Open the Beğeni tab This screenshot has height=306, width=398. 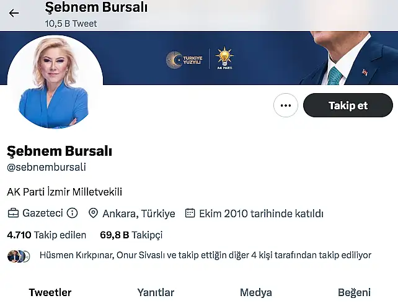point(354,292)
